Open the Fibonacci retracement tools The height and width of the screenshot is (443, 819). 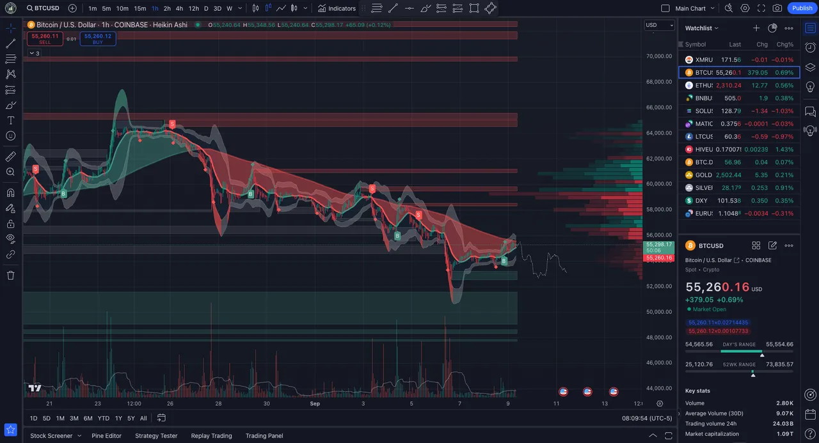(10, 59)
